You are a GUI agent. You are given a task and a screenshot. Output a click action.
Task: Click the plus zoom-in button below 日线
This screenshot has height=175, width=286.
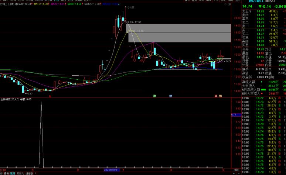(x=234, y=174)
